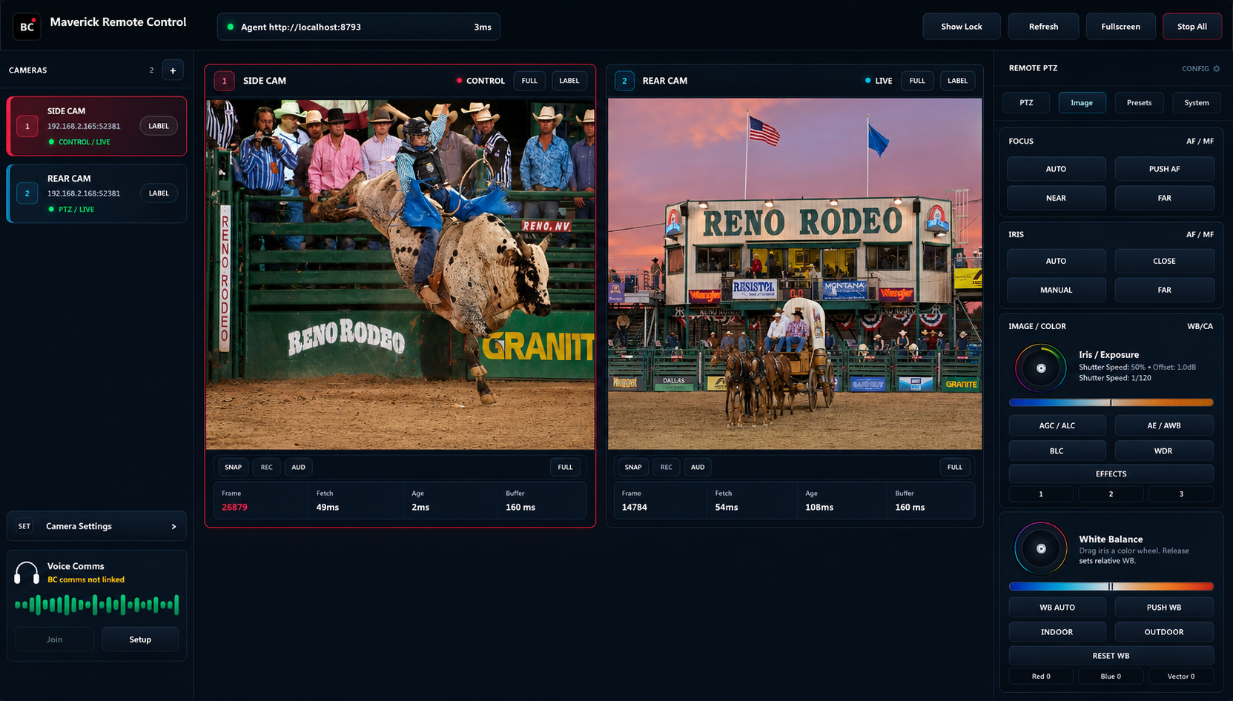
Task: Click FULL in REAR CAM header
Action: pyautogui.click(x=917, y=81)
